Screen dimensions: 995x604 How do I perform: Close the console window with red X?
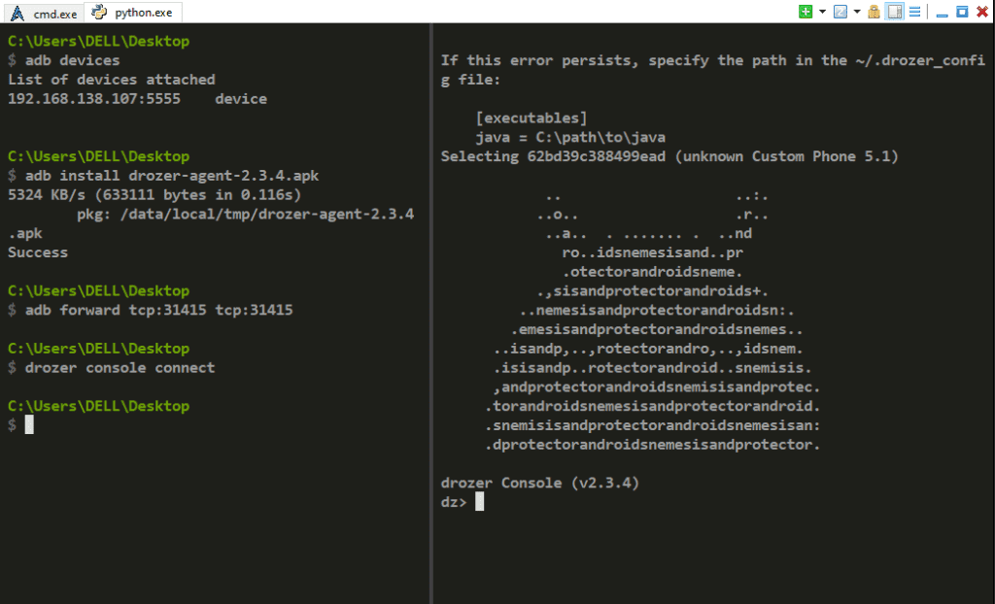pyautogui.click(x=982, y=12)
